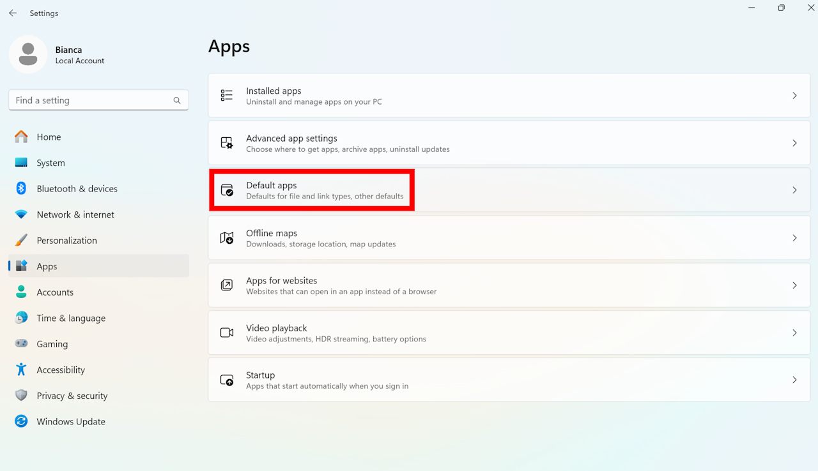Navigate to Network & internet settings
The image size is (818, 471).
tap(75, 214)
